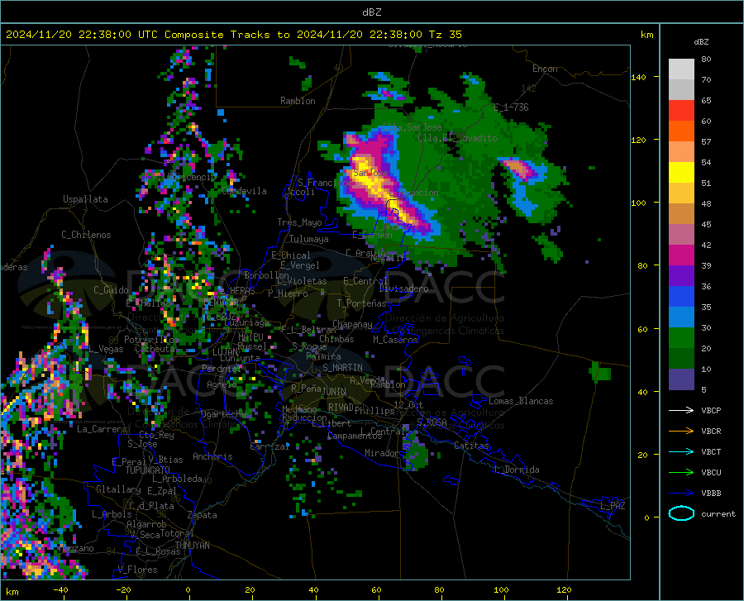Viewport: 744px width, 601px height.
Task: Click the 'km' label at bottom-left axis
Action: pyautogui.click(x=12, y=592)
